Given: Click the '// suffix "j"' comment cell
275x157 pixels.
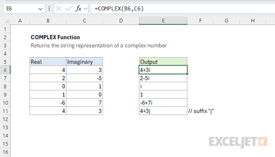Looking at the screenshot, I should [x=201, y=111].
